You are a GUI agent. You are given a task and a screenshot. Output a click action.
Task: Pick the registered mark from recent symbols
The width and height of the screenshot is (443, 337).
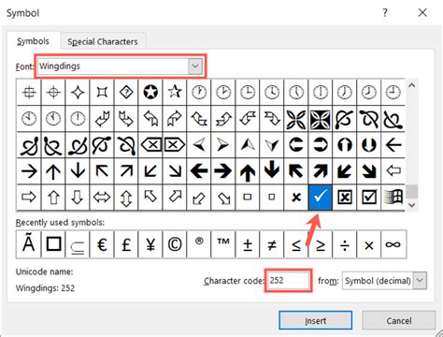[x=199, y=244]
